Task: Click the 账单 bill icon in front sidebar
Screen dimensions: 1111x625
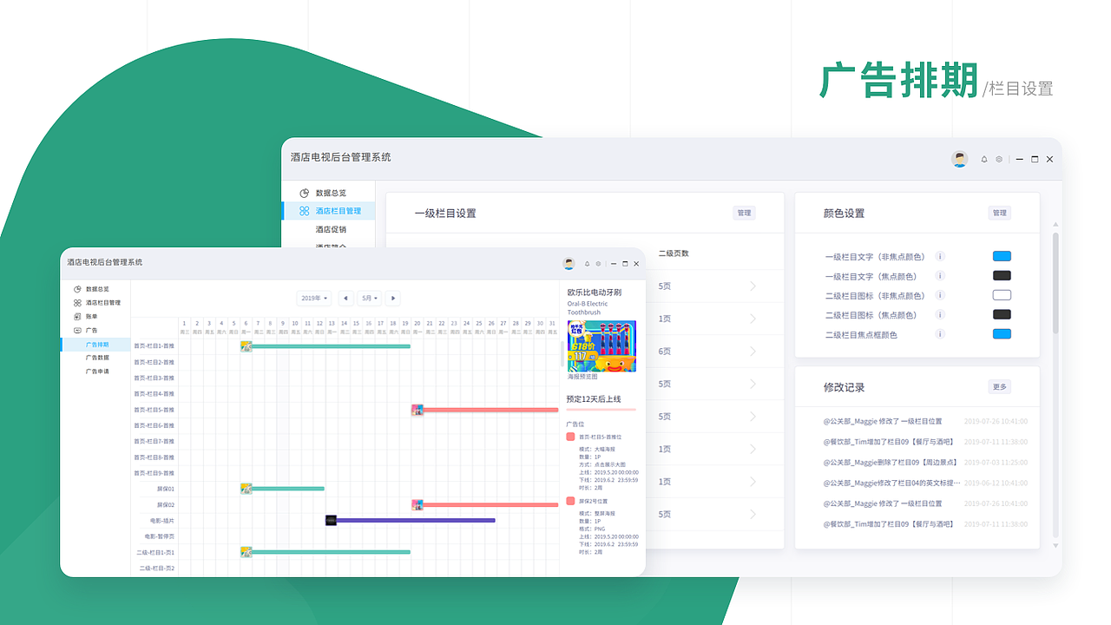Action: (x=77, y=317)
